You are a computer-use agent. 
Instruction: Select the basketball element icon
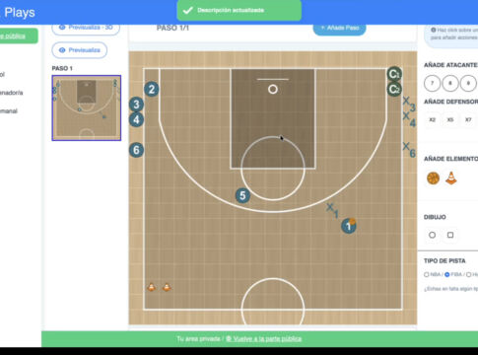point(433,178)
